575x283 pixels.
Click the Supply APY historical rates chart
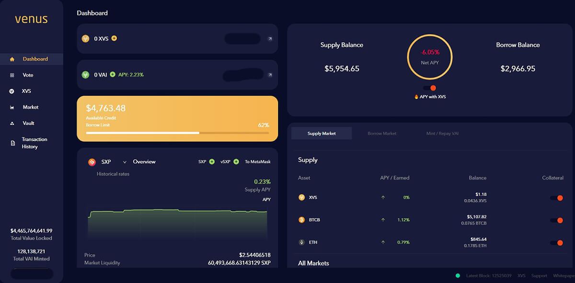coord(177,224)
